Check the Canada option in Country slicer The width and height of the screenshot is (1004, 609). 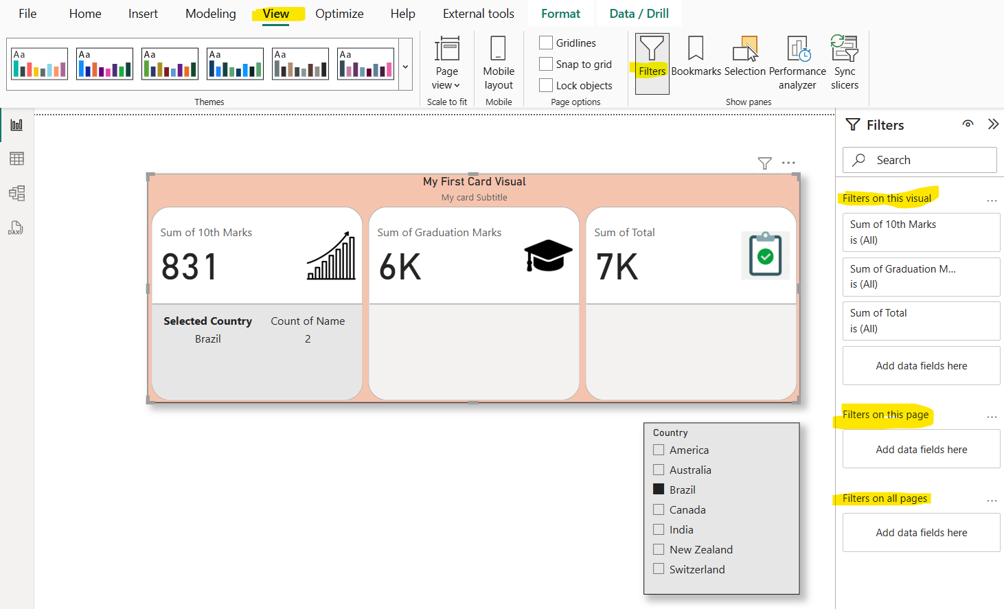(659, 509)
